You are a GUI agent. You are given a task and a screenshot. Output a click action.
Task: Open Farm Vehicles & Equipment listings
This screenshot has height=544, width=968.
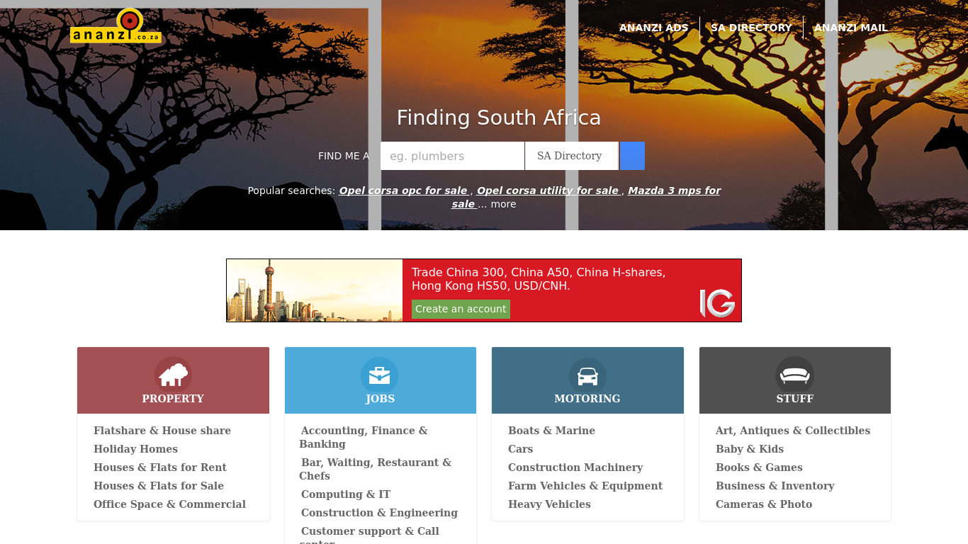point(585,486)
